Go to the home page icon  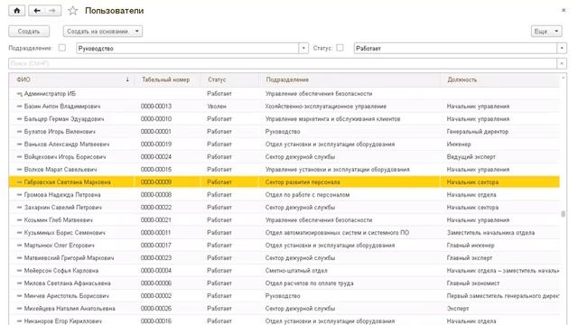(x=17, y=11)
